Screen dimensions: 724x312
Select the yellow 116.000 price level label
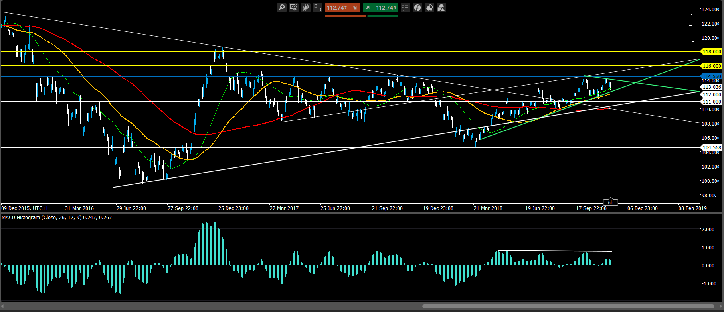[x=712, y=66]
